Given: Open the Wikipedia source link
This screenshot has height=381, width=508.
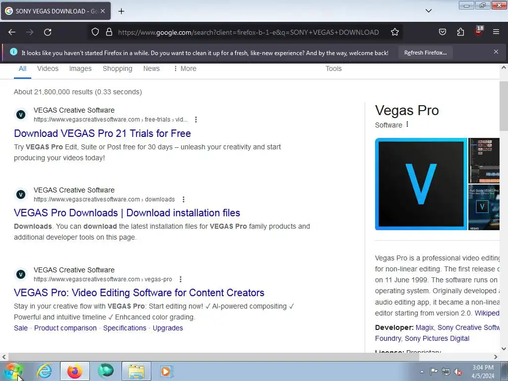Looking at the screenshot, I should pos(487,314).
